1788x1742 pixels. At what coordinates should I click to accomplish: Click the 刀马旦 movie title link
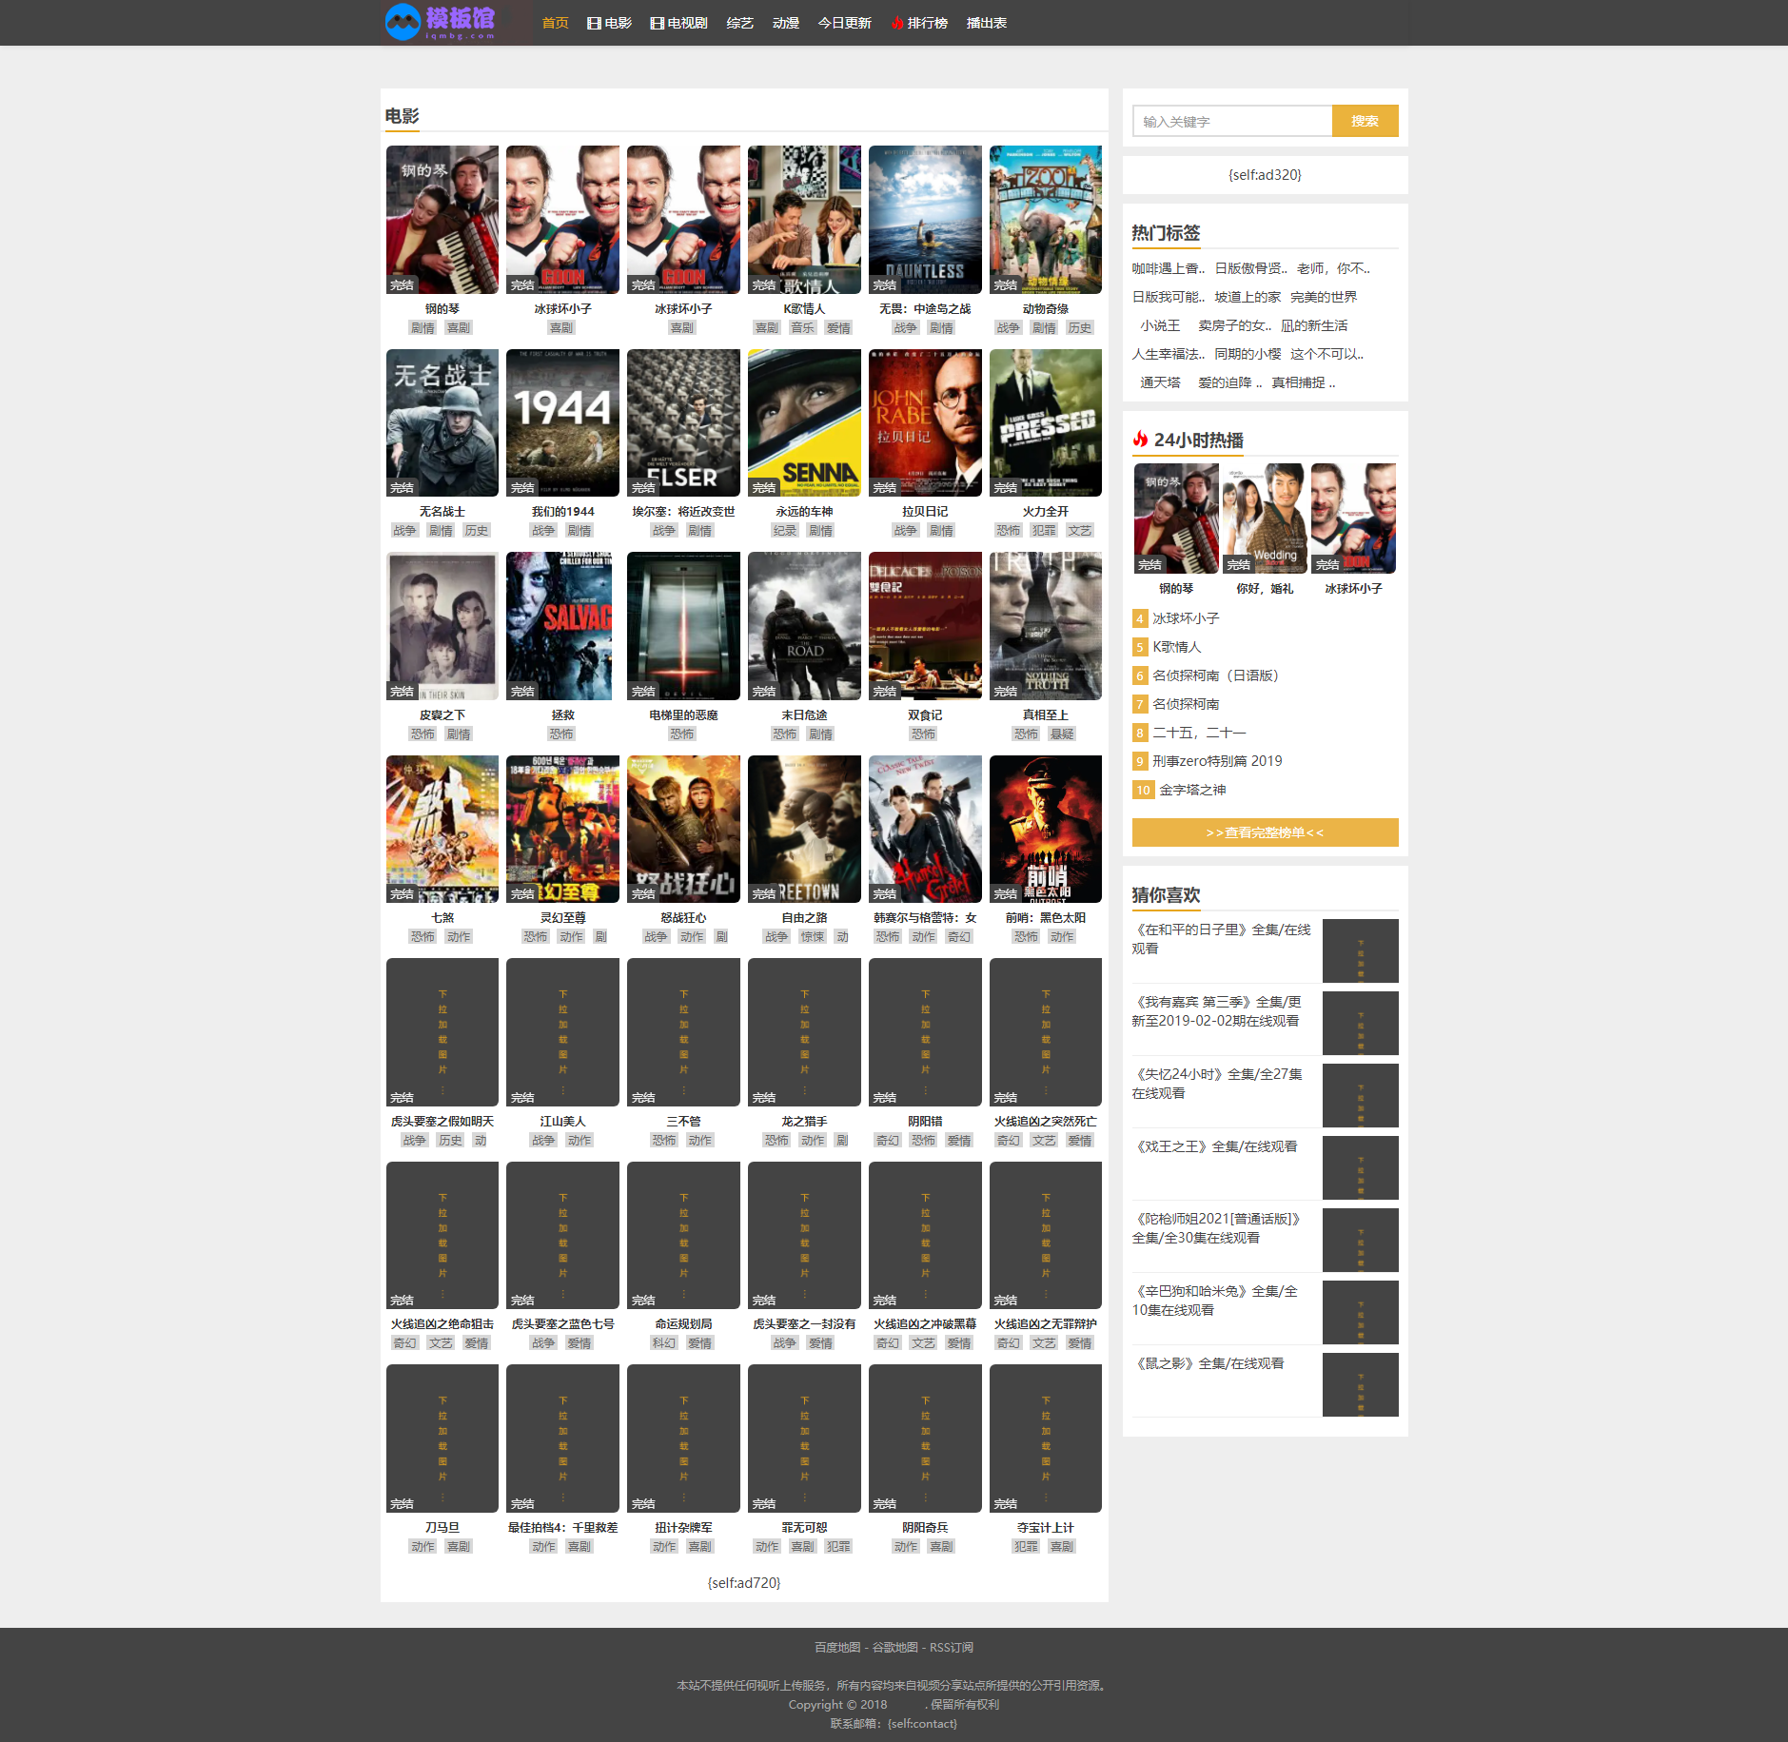(x=442, y=1528)
